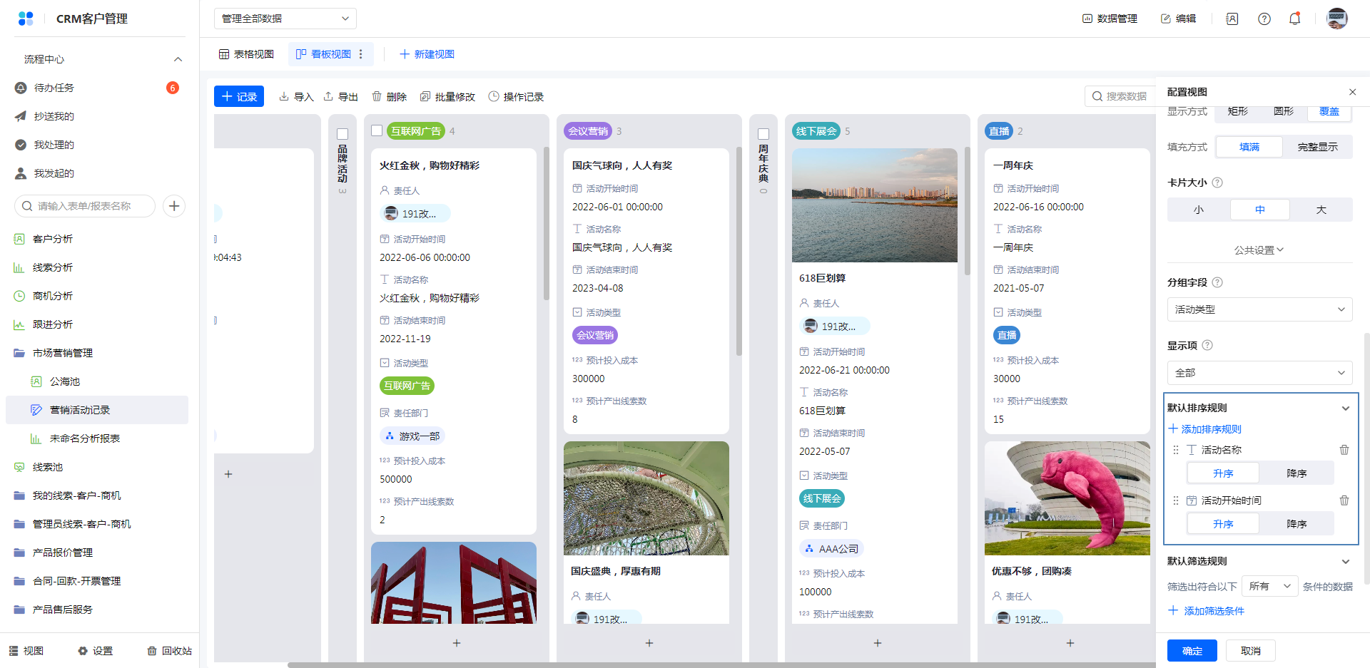
Task: Open the 看板视图 more options icon
Action: click(x=361, y=54)
